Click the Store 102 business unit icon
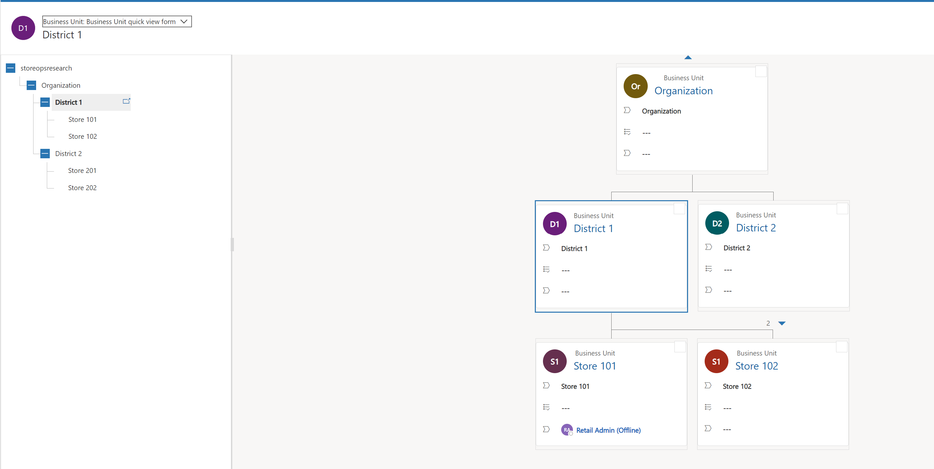The image size is (934, 469). [716, 361]
